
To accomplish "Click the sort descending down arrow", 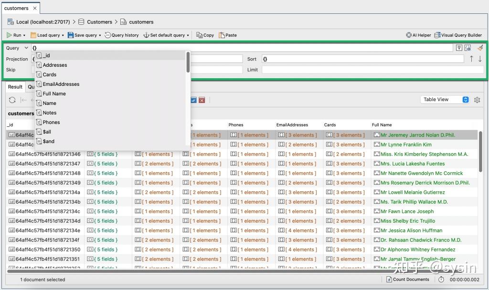I will tap(480, 59).
